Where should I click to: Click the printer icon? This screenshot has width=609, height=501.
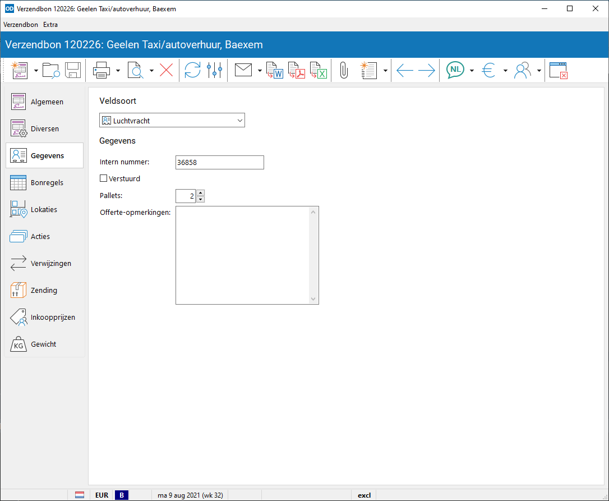point(101,70)
